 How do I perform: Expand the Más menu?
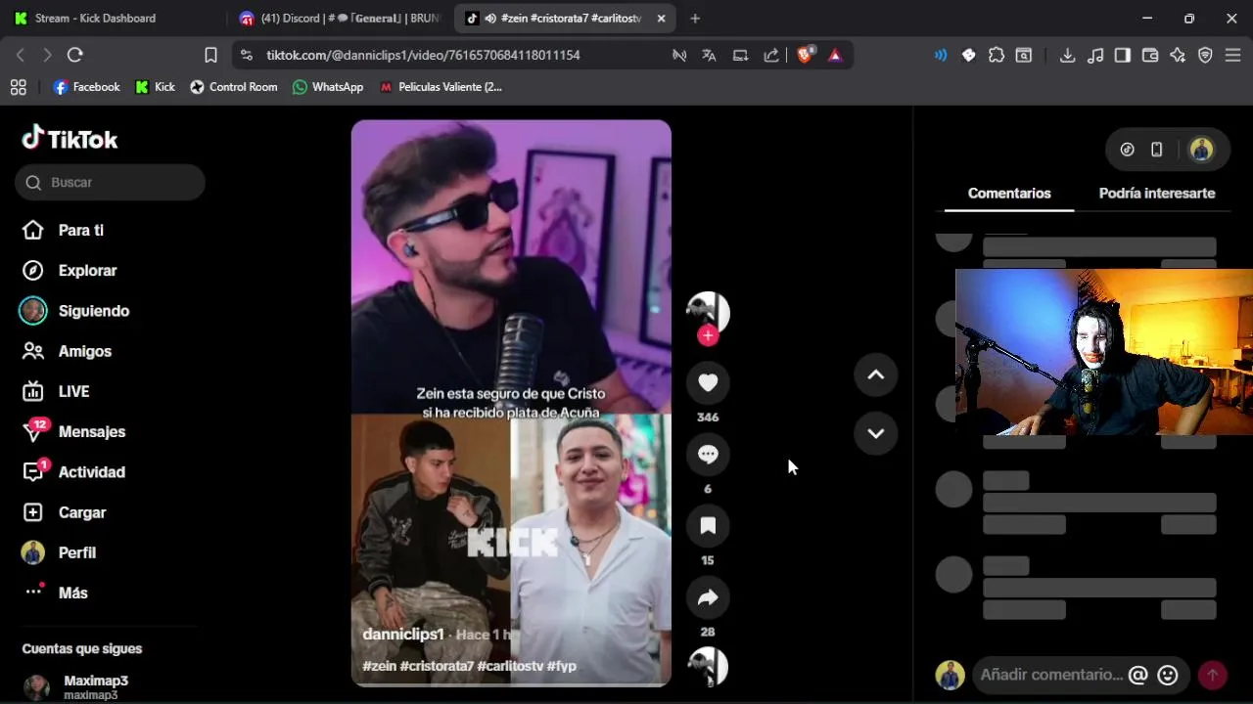pyautogui.click(x=54, y=593)
